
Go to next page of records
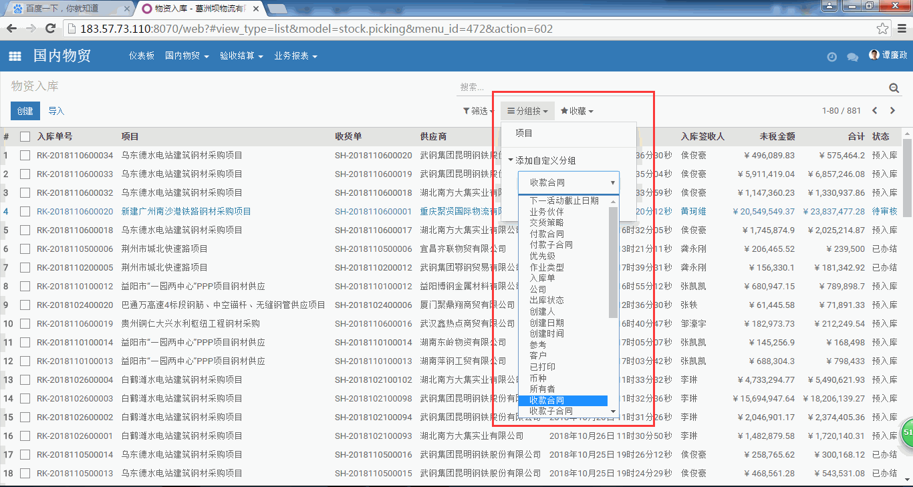coord(892,111)
